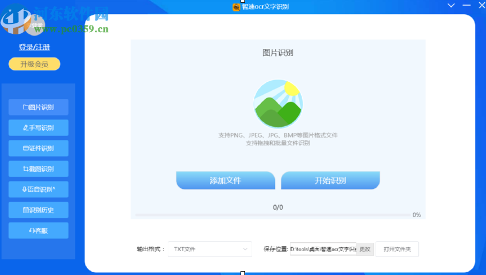Click 更改 to change save location
The height and width of the screenshot is (275, 486).
(365, 249)
